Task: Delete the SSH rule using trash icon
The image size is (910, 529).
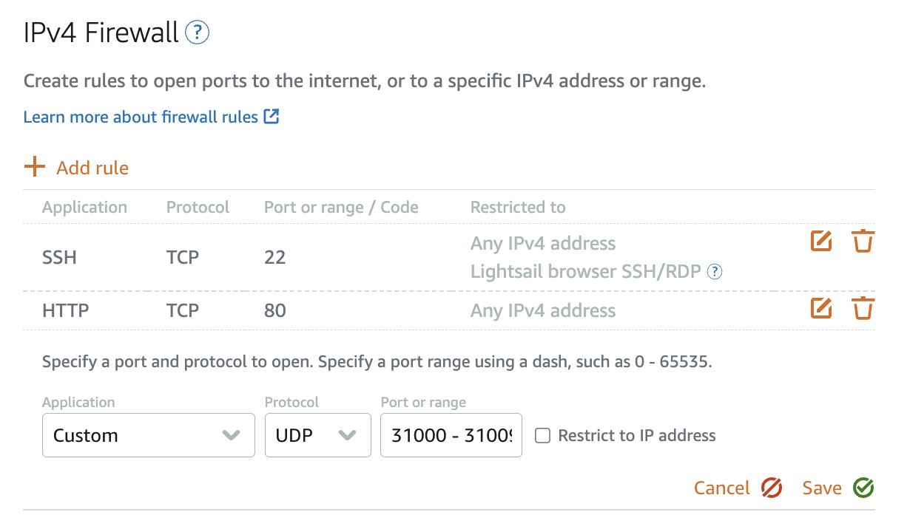Action: point(863,242)
